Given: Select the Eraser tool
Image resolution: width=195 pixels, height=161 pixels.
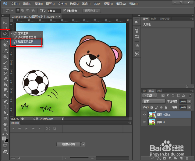Looking at the screenshot, I should 5,79.
